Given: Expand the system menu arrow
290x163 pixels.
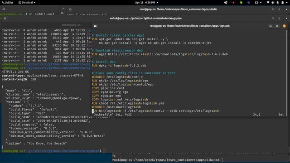Looking at the screenshot, I should click(287, 3).
